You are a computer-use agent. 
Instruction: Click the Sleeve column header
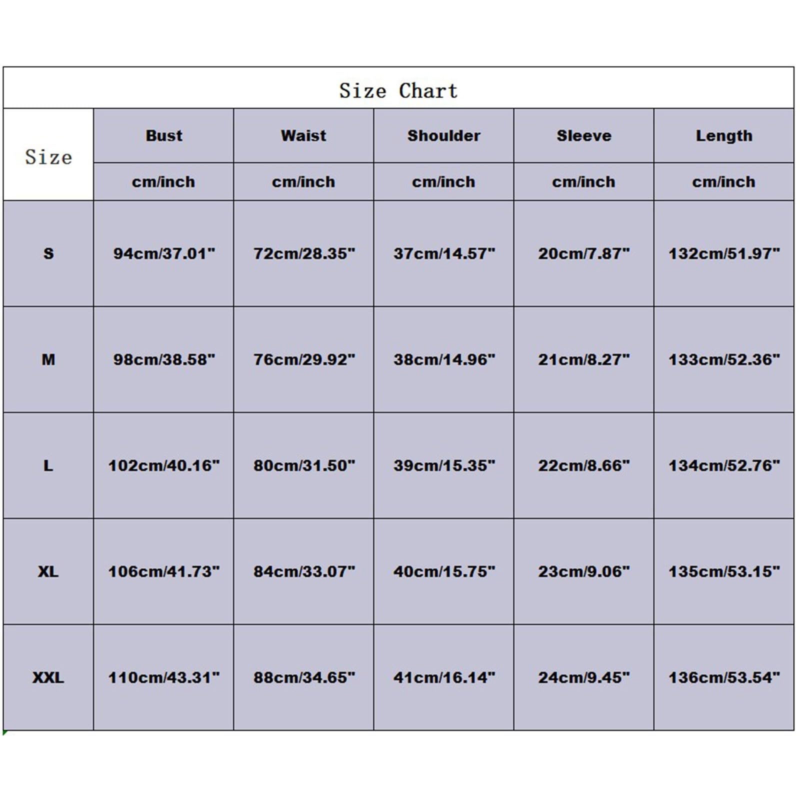(x=583, y=135)
